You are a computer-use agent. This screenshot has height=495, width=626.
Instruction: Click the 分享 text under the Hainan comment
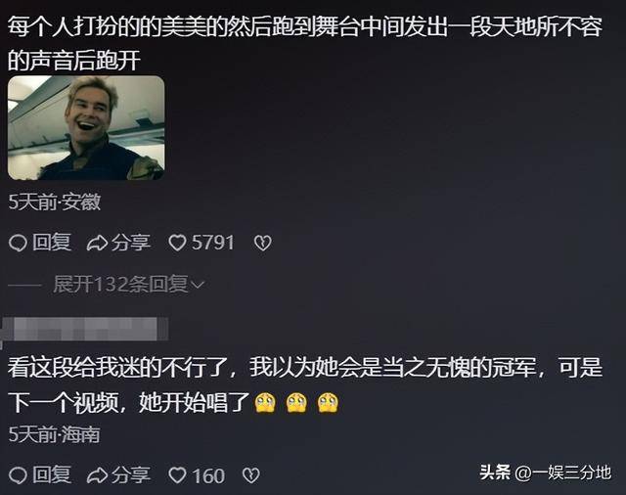131,475
